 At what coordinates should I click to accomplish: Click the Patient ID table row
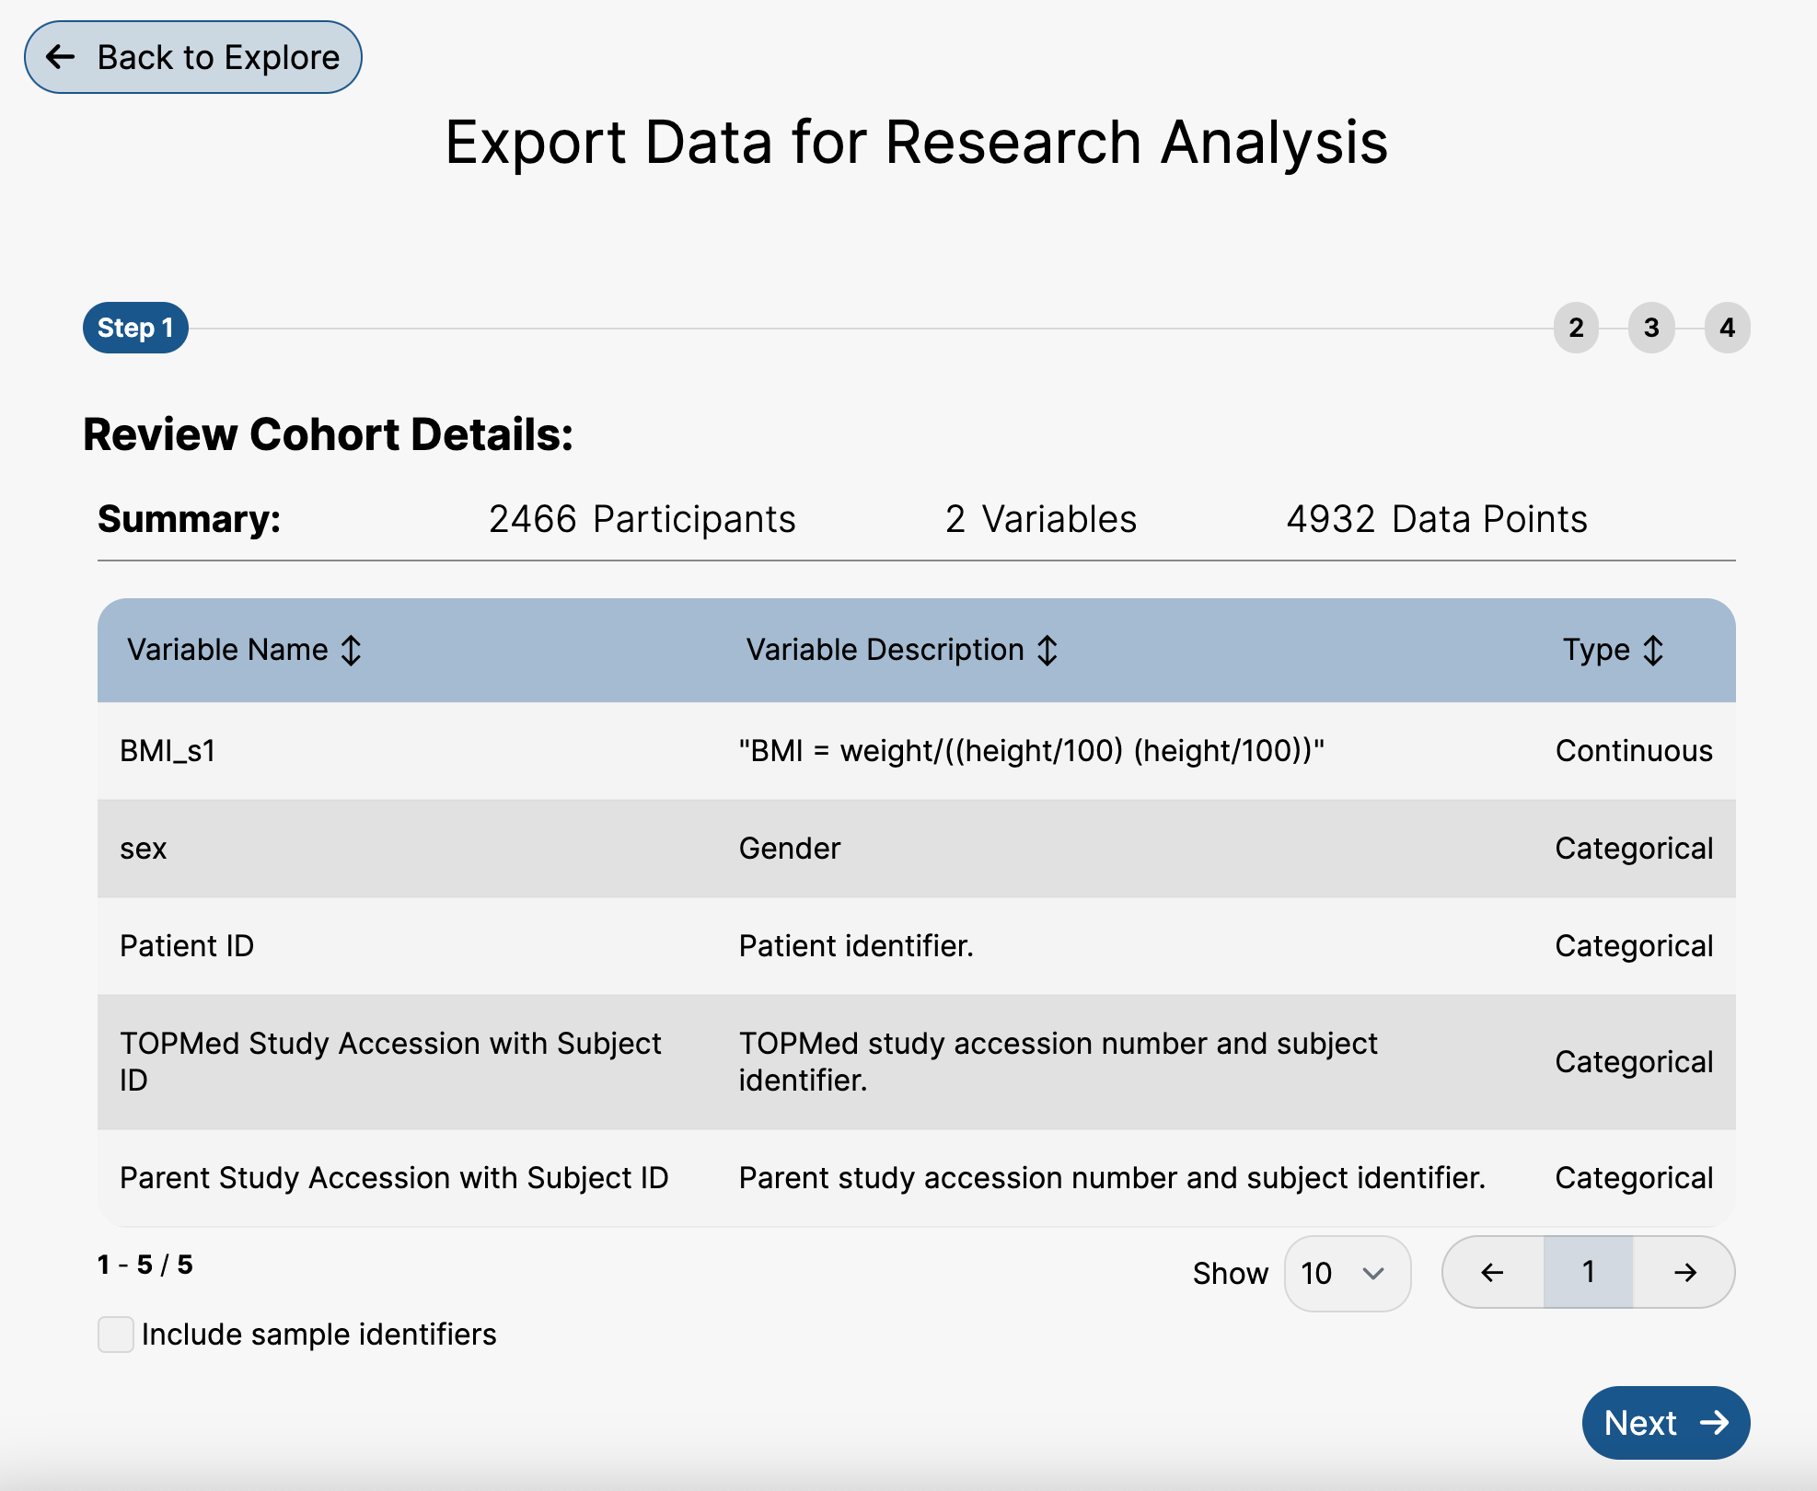(x=916, y=946)
